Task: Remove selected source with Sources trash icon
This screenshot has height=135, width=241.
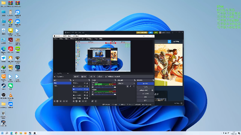Action: 77,101
